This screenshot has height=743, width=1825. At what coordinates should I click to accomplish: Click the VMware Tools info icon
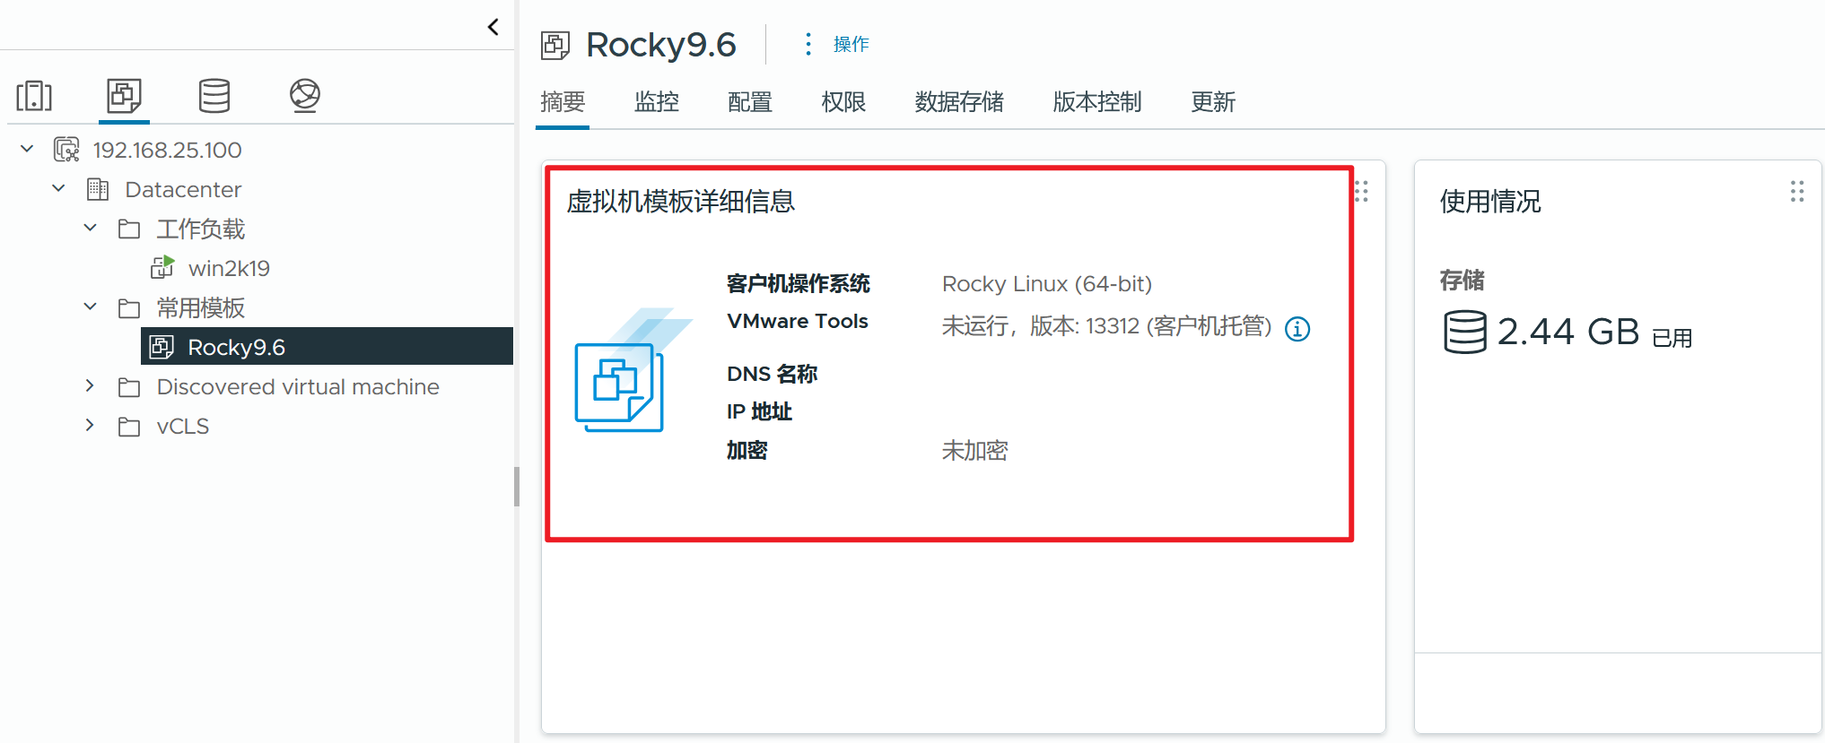tap(1297, 329)
